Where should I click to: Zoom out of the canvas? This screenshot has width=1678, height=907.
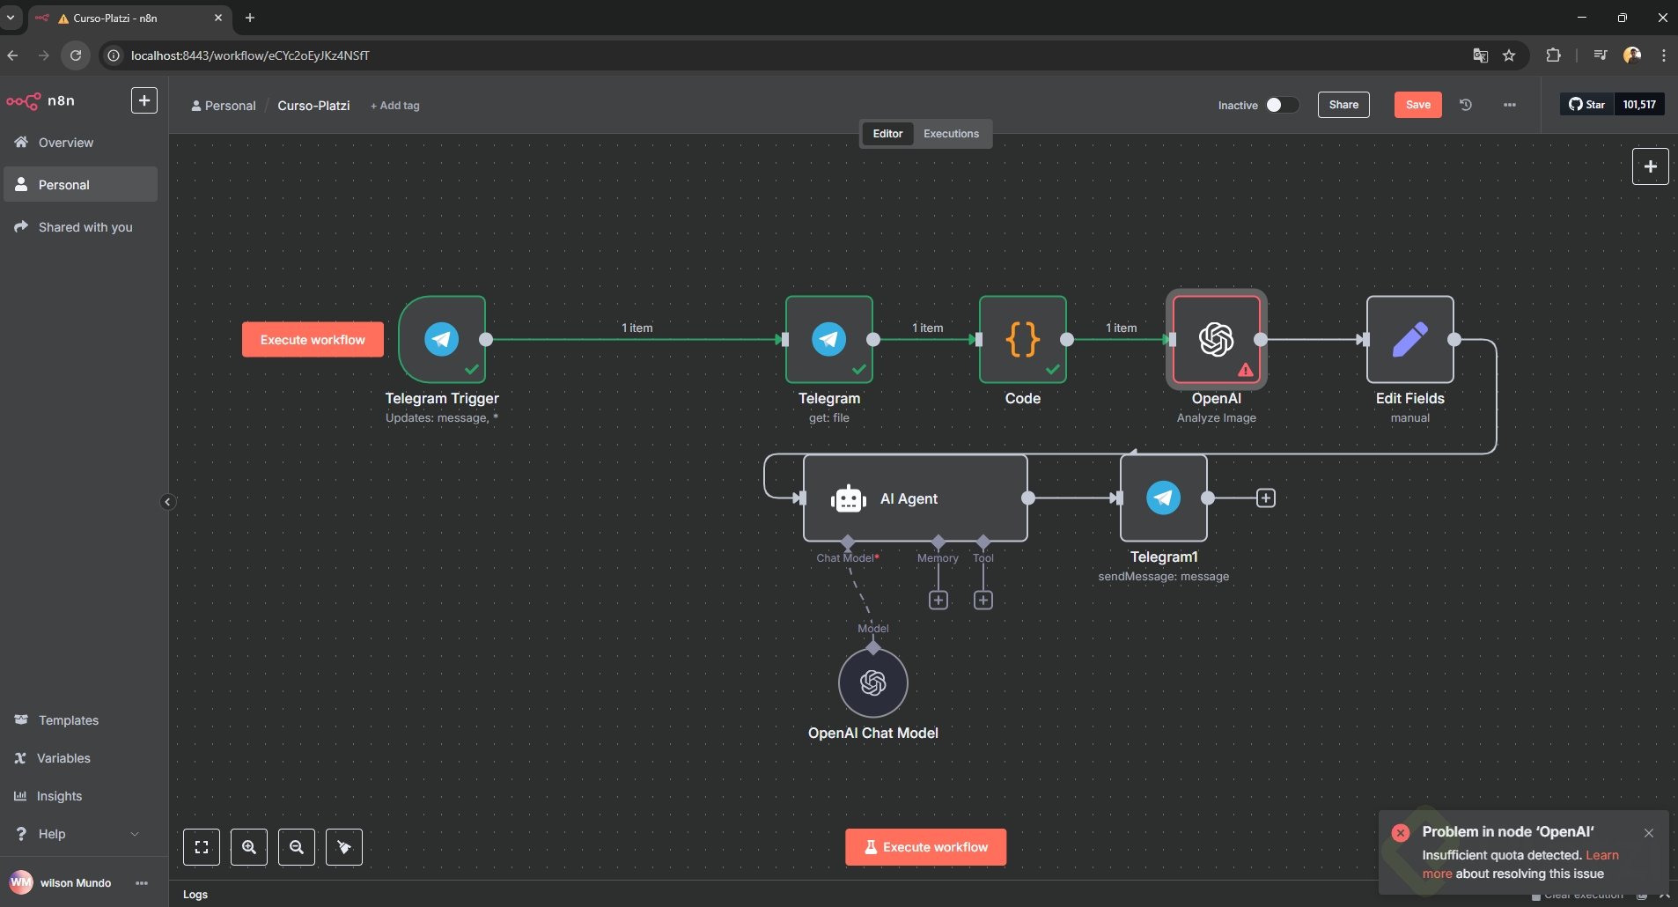[x=297, y=847]
